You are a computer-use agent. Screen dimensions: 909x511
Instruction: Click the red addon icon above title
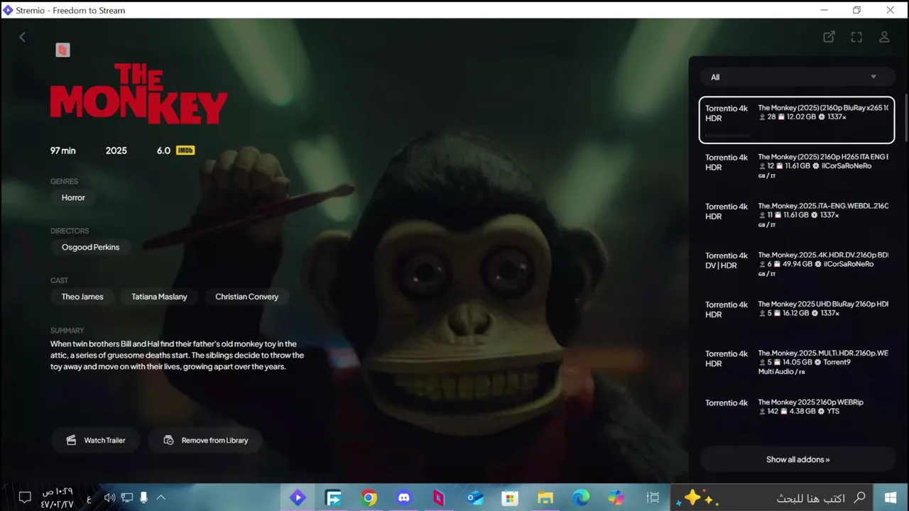(x=62, y=50)
